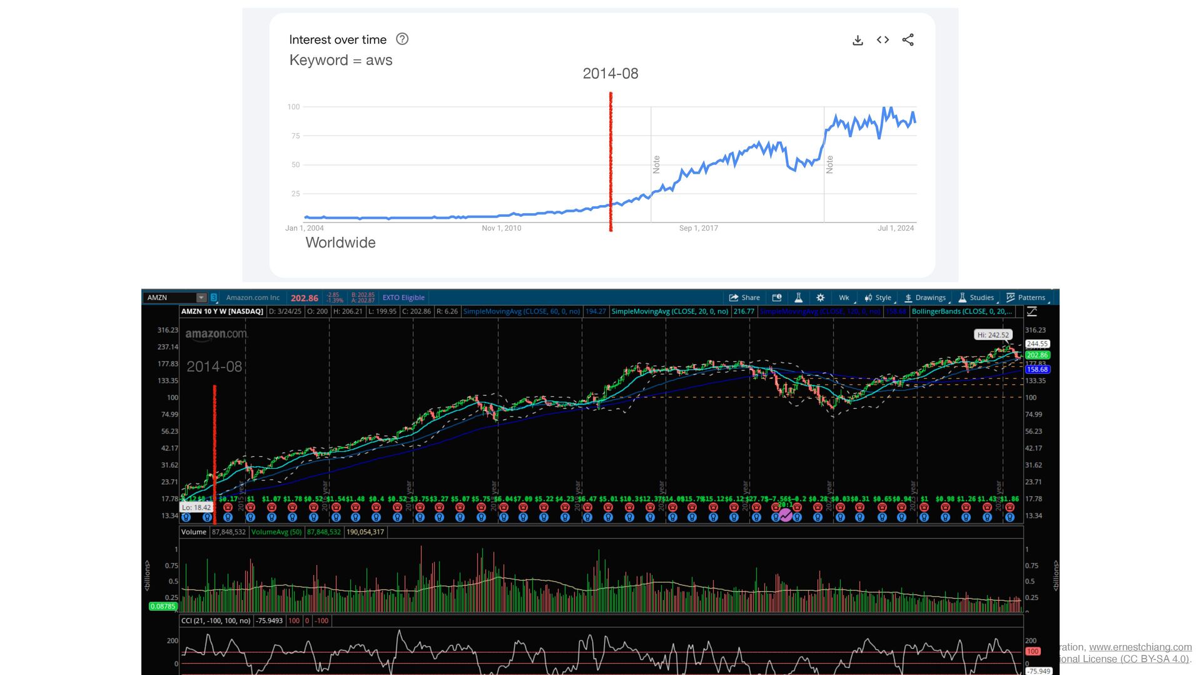Image resolution: width=1201 pixels, height=675 pixels.
Task: Click lightbulb icon below $6.47 earnings
Action: 587,517
